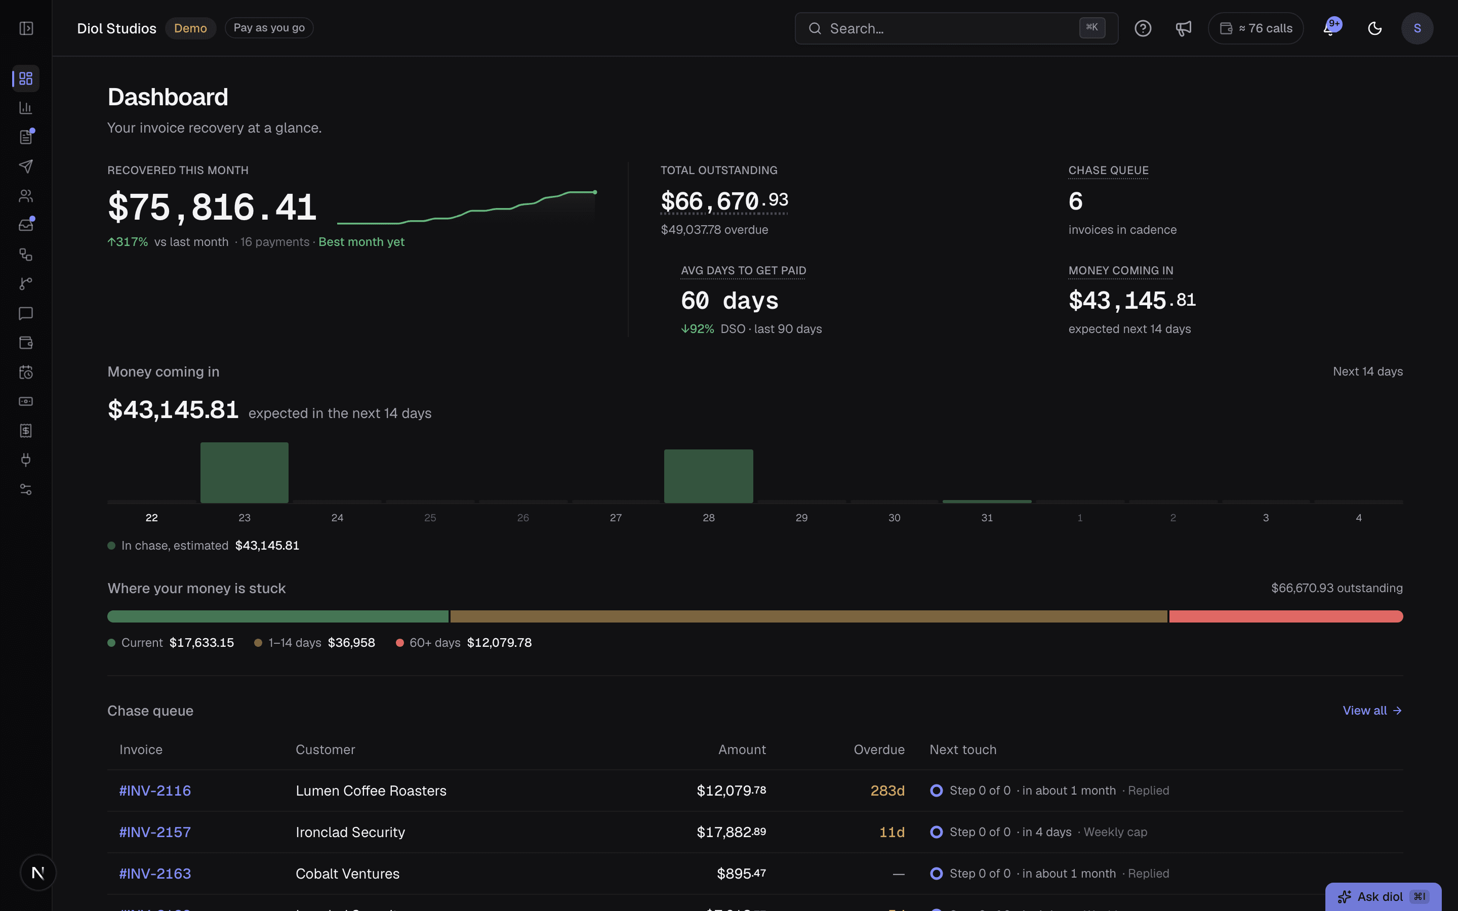Click the Ironclad Security customer in INV-2157 row
This screenshot has height=911, width=1458.
pos(350,832)
